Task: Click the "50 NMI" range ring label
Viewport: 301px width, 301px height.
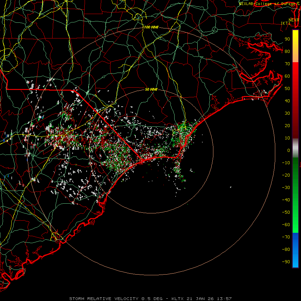Action: [x=151, y=89]
